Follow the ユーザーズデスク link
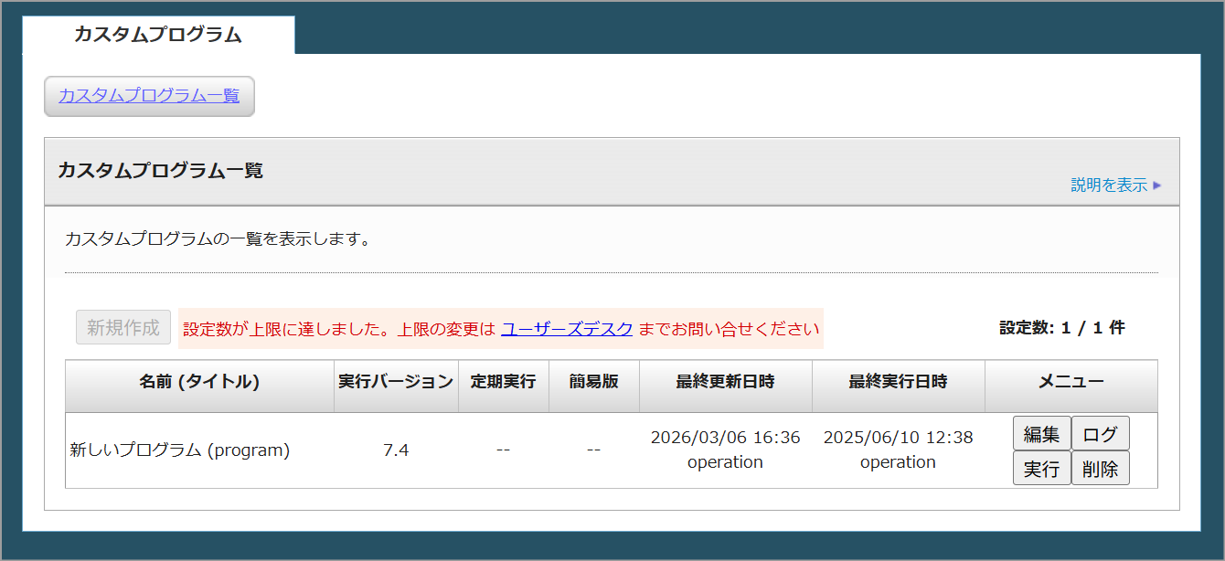This screenshot has height=561, width=1225. tap(567, 329)
